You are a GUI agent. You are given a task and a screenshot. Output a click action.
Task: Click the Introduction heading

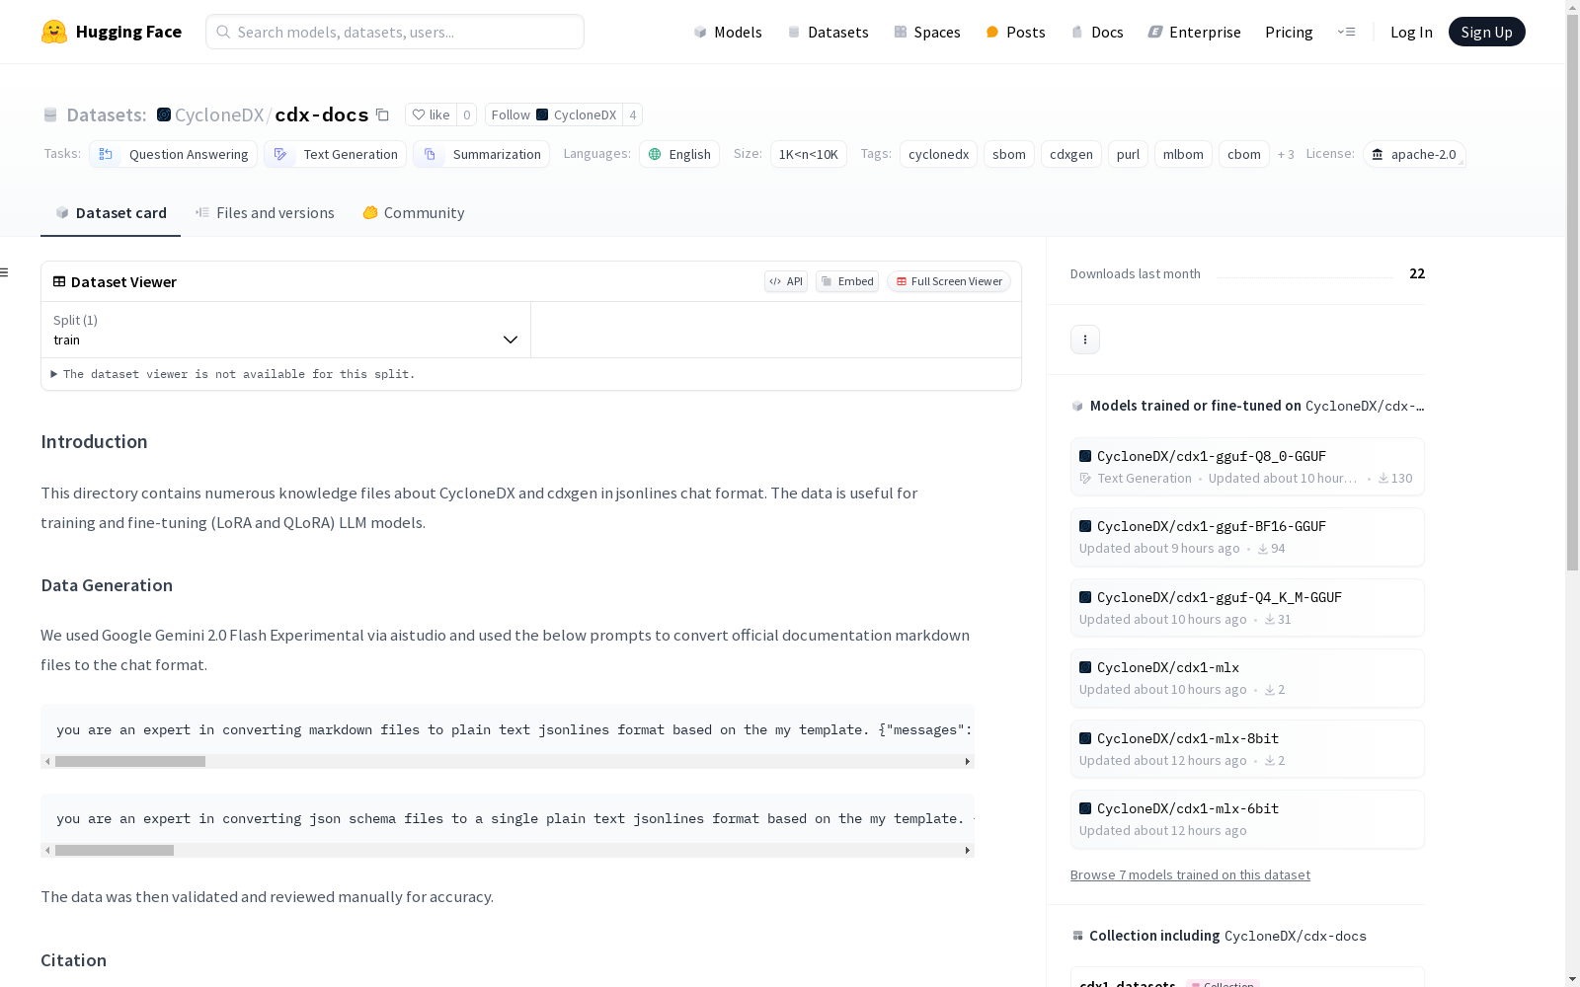(94, 441)
